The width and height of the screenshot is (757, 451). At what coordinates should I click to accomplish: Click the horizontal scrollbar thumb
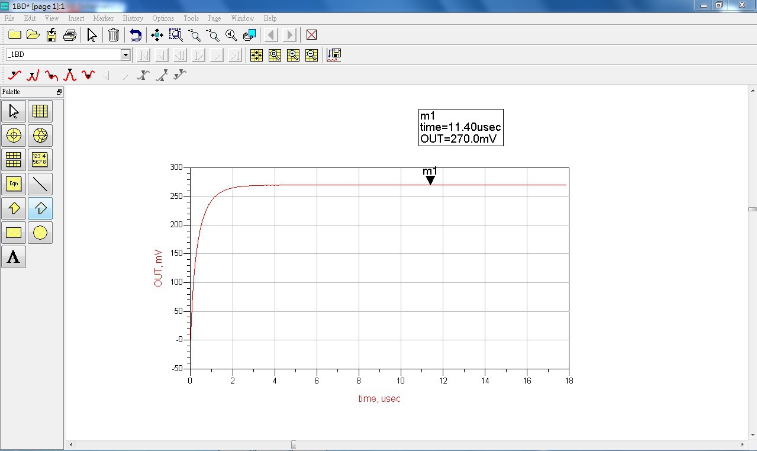pos(293,445)
